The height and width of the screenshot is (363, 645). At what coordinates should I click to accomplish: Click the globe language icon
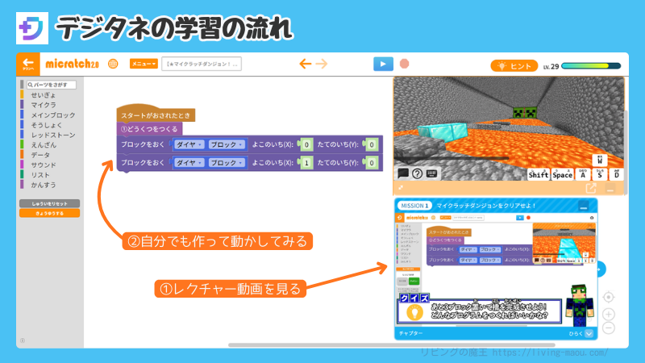pos(113,64)
